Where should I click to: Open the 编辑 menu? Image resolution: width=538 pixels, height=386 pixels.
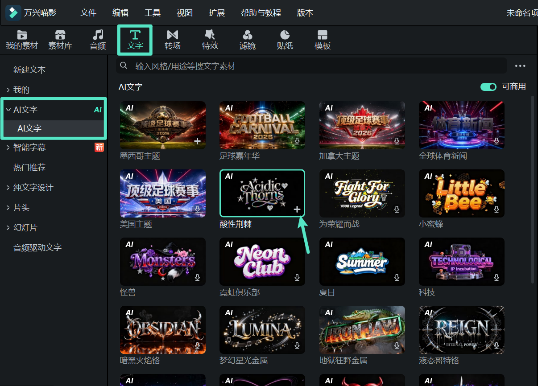coord(120,13)
